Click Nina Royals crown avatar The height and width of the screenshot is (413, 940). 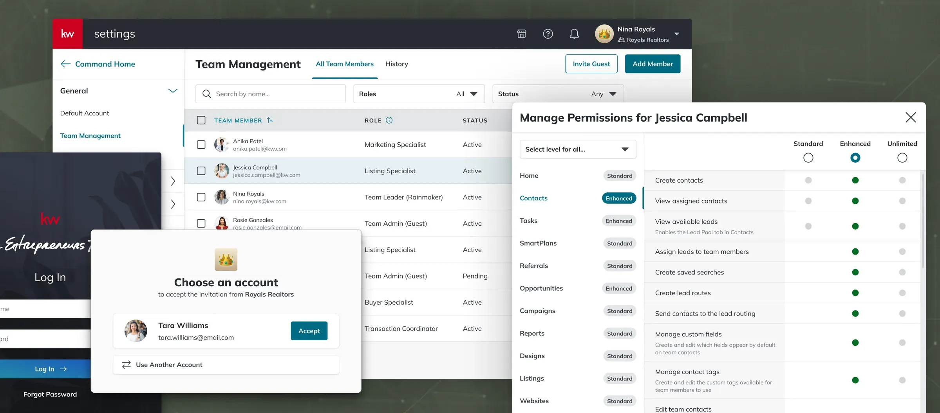click(604, 34)
